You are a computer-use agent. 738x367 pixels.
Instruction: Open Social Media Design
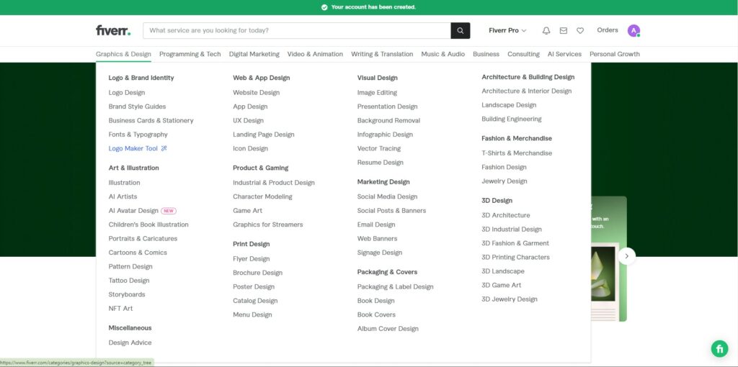pyautogui.click(x=387, y=197)
